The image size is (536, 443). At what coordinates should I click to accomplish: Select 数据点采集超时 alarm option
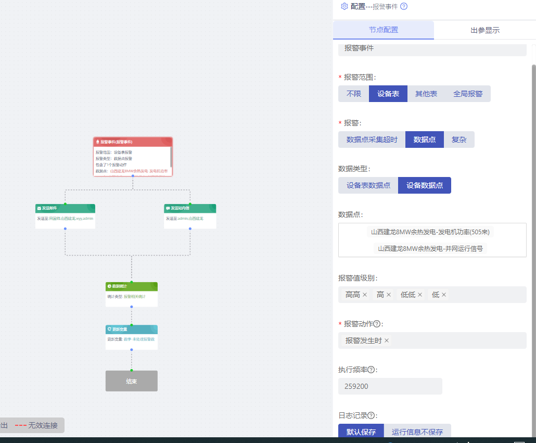[371, 139]
